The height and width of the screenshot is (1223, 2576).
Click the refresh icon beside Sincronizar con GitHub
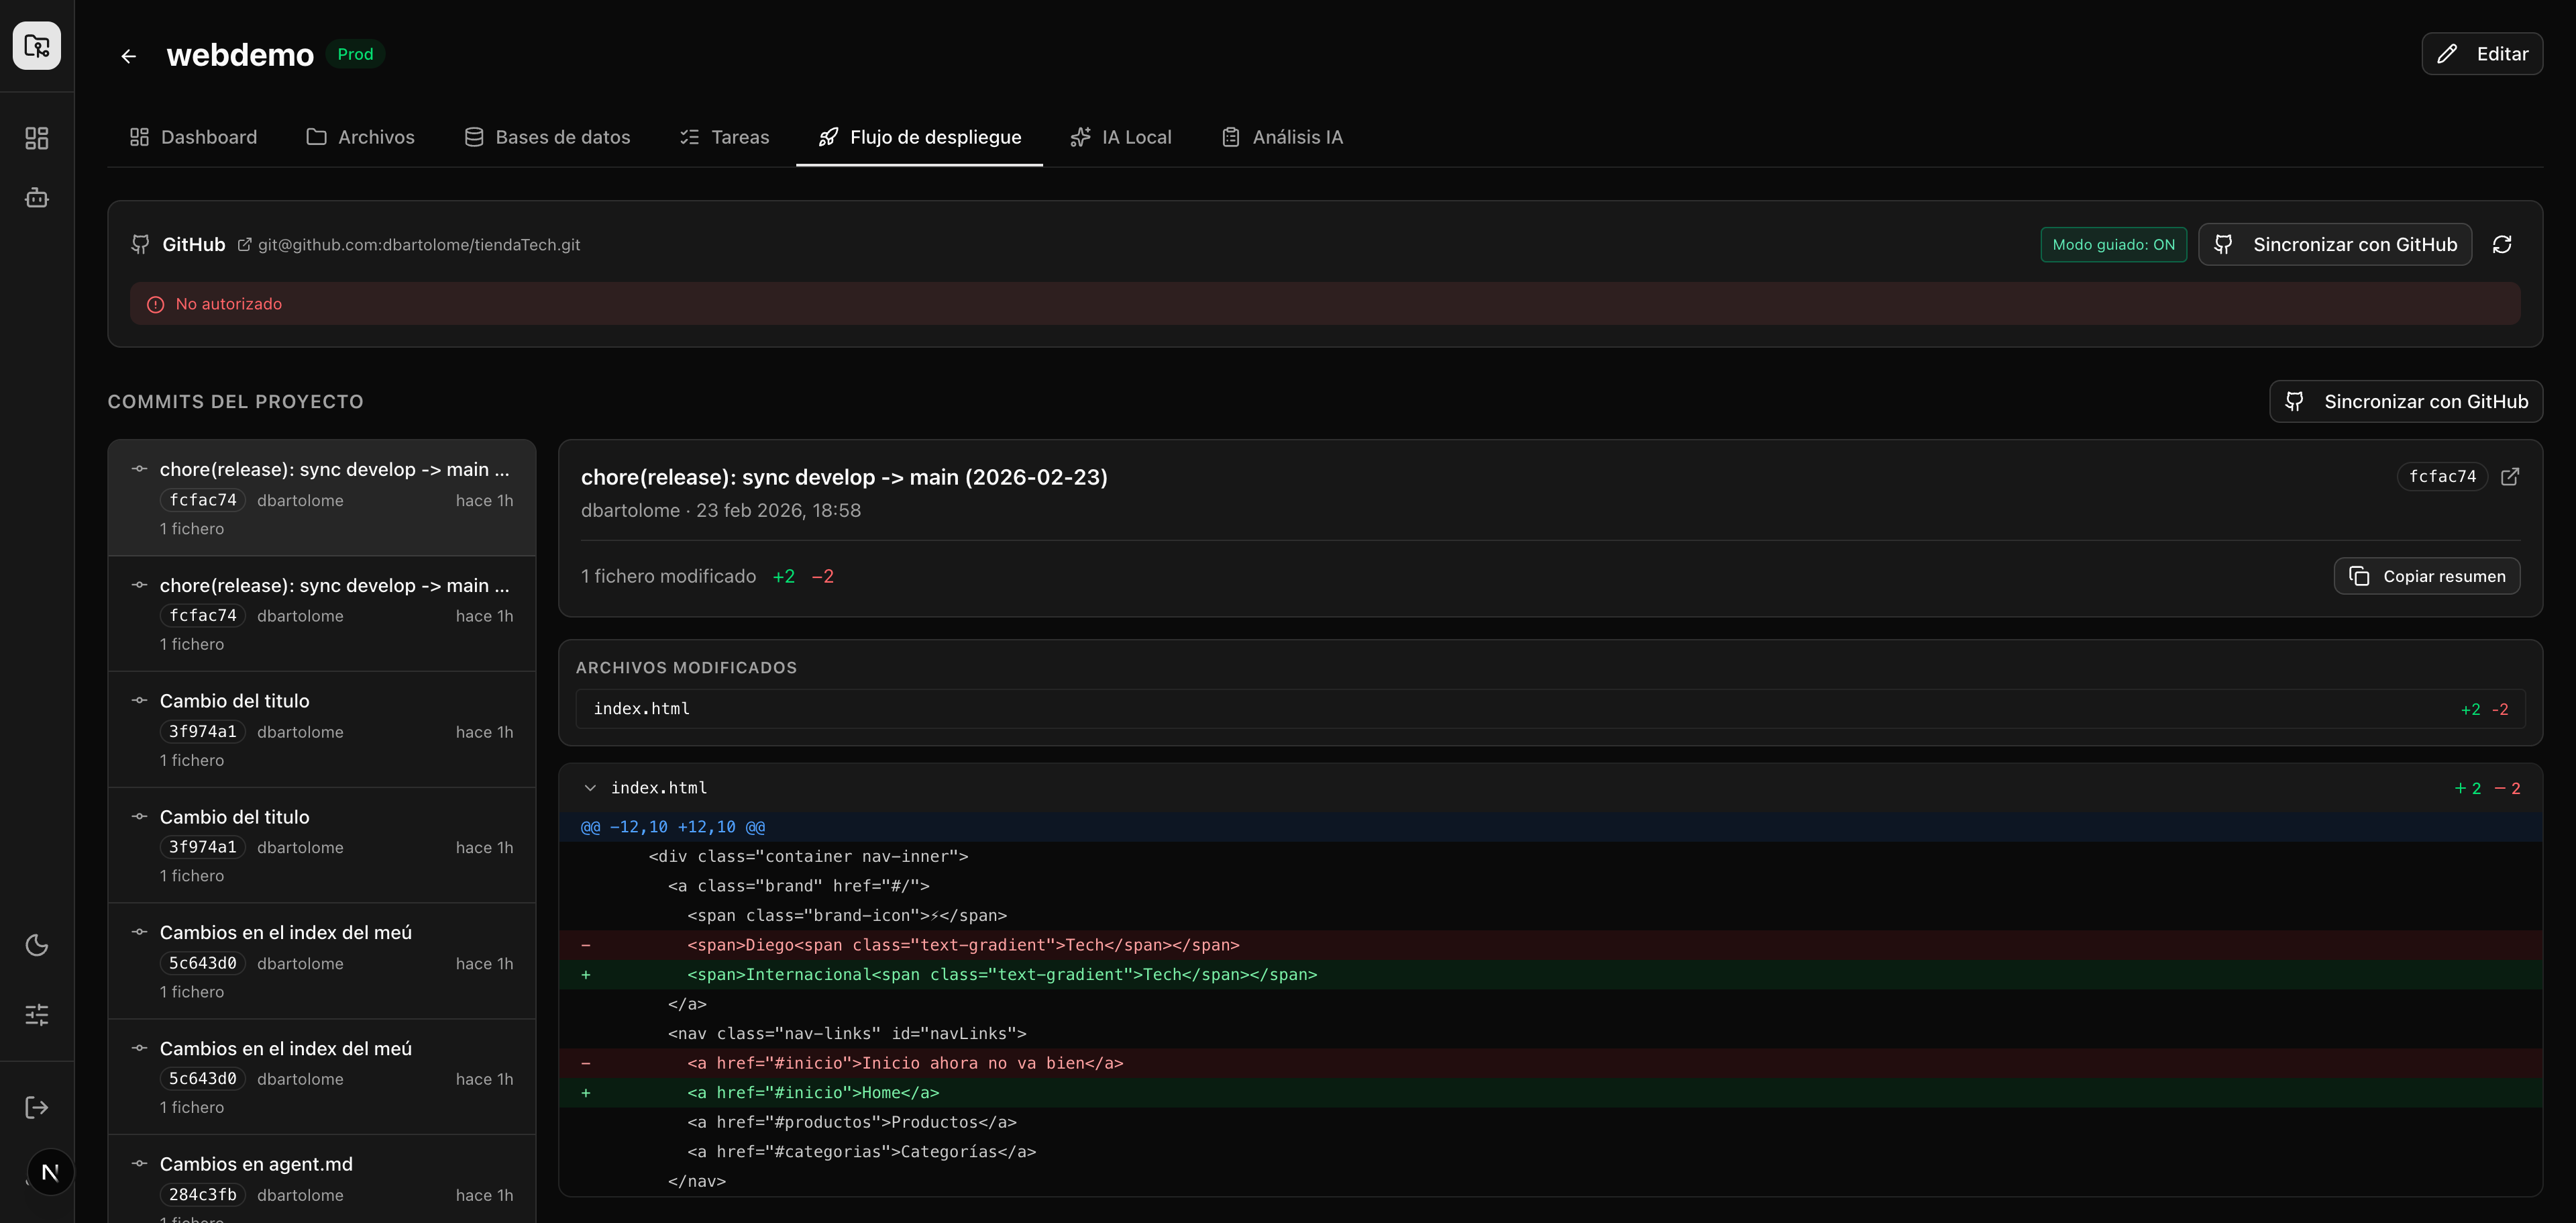click(x=2501, y=245)
